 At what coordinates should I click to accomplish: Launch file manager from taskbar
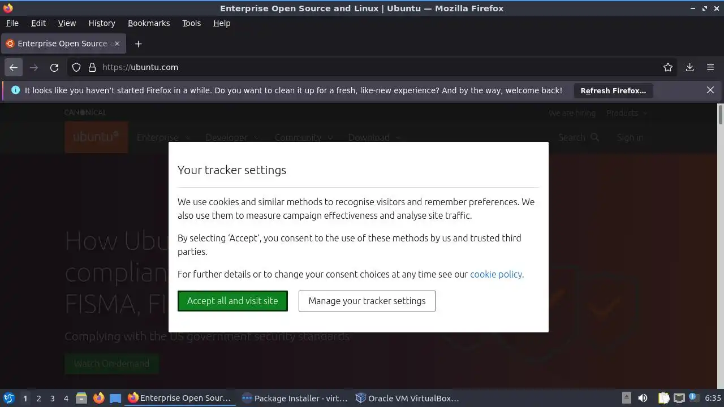click(x=81, y=398)
